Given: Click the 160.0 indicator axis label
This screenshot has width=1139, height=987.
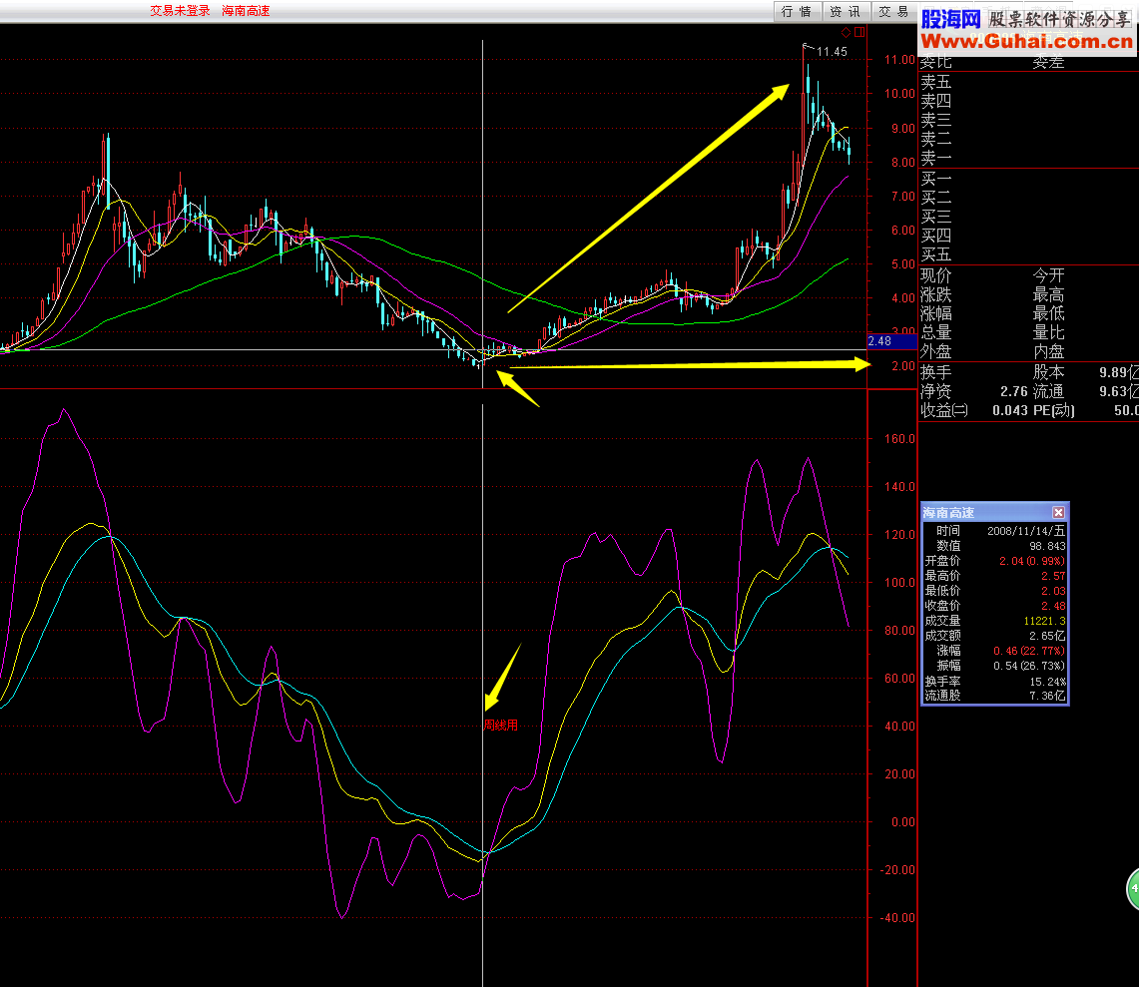Looking at the screenshot, I should pyautogui.click(x=899, y=439).
